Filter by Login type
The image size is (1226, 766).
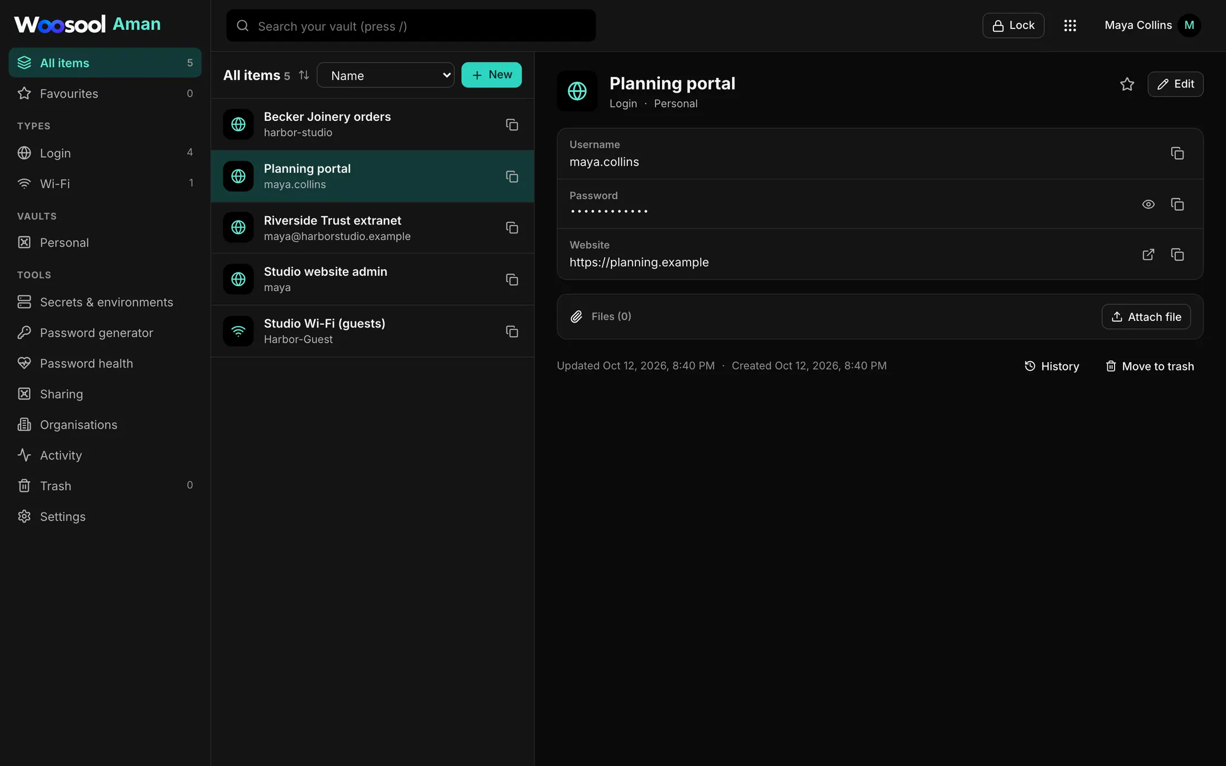pyautogui.click(x=105, y=153)
